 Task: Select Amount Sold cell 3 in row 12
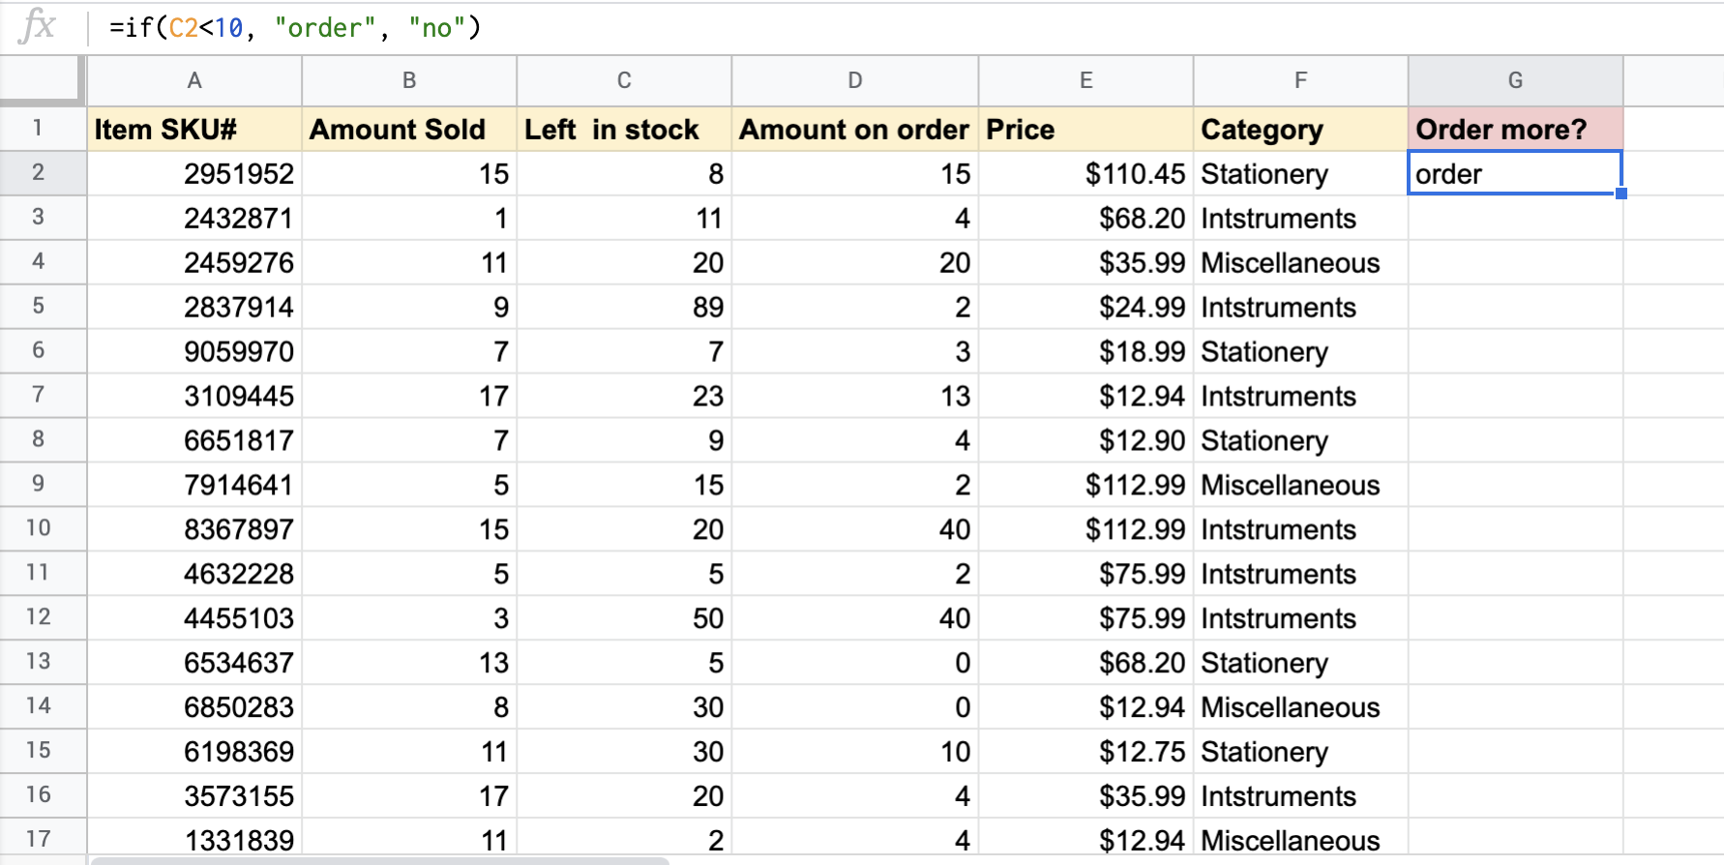click(x=409, y=618)
